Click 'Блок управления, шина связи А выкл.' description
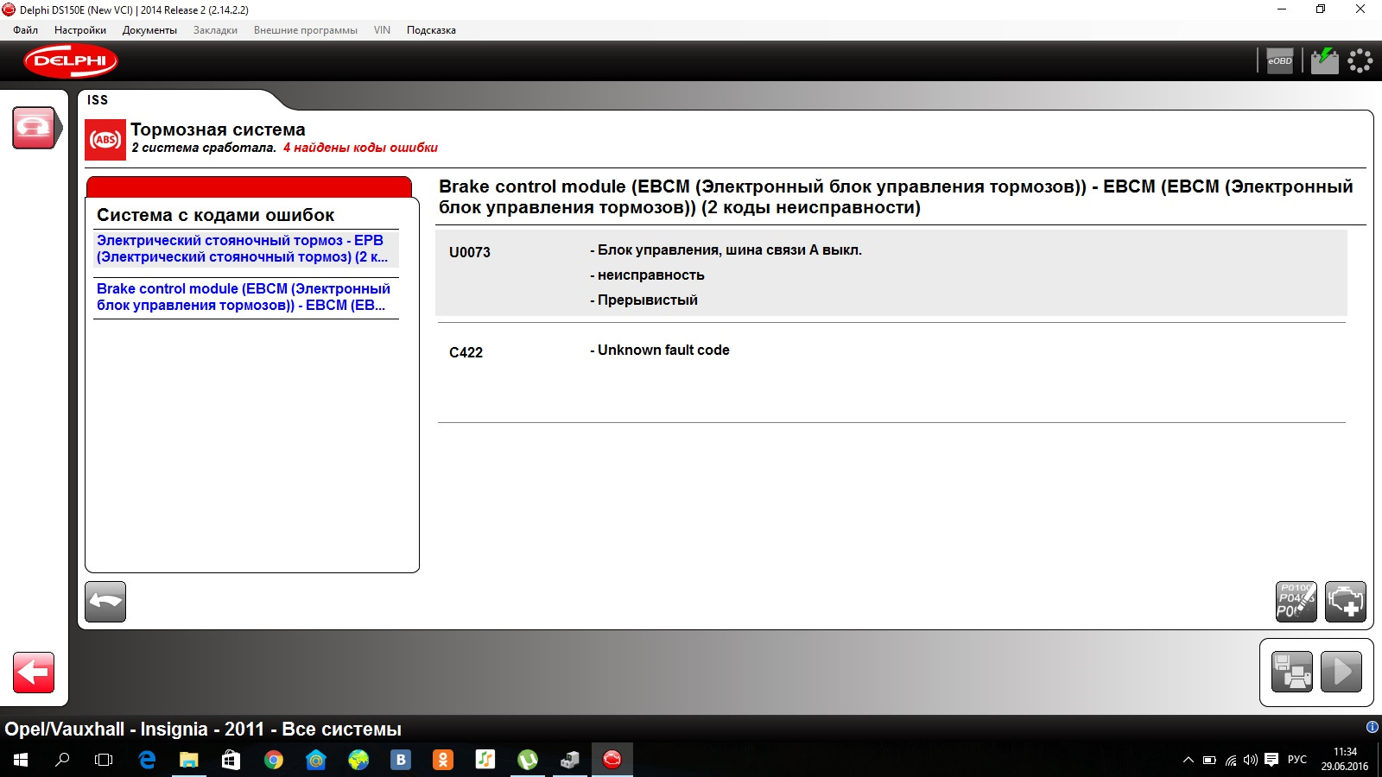Viewport: 1382px width, 777px height. (730, 250)
